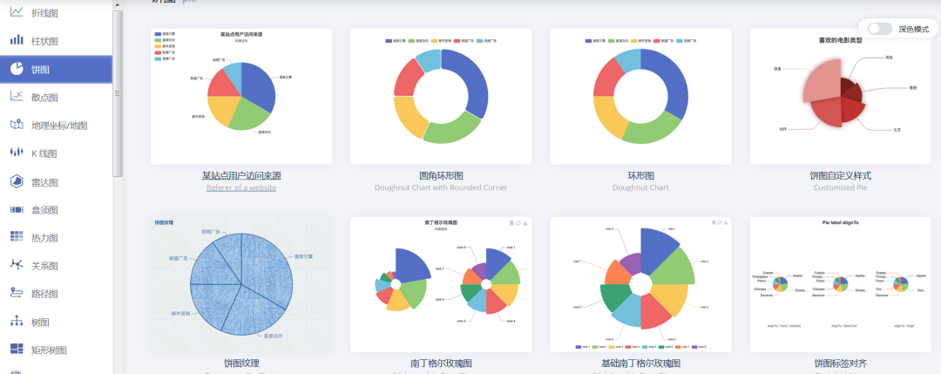Screen dimensions: 941x374
Task: Click the boxplot (盒须图) icon
Action: 17,209
